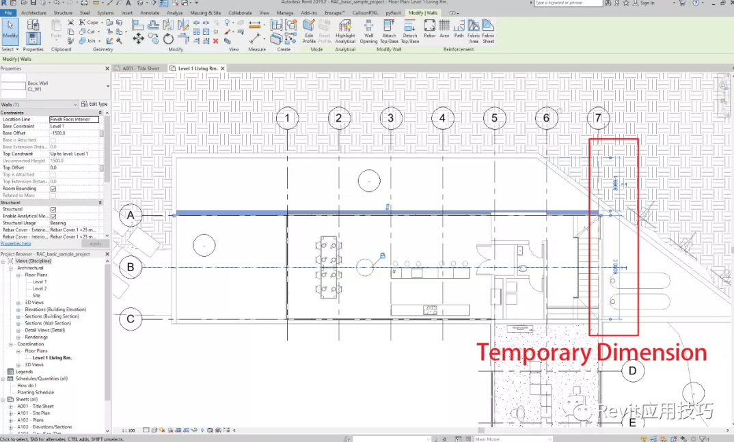Select Planting Schedule in browser

(36, 392)
